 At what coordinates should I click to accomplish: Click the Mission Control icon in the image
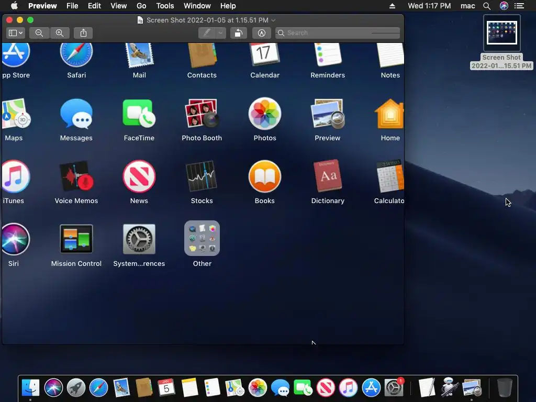76,239
